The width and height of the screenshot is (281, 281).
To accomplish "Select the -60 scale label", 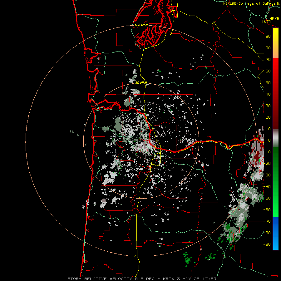I will 267,210.
